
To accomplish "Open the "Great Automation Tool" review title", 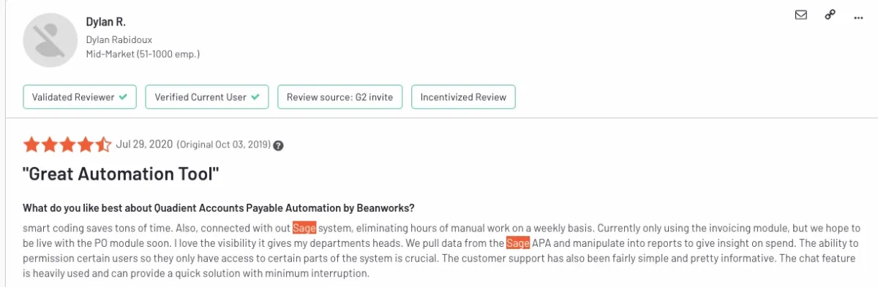I will point(121,174).
